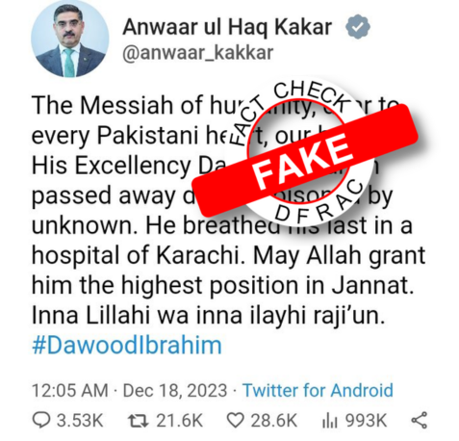Click the share icon

(420, 420)
